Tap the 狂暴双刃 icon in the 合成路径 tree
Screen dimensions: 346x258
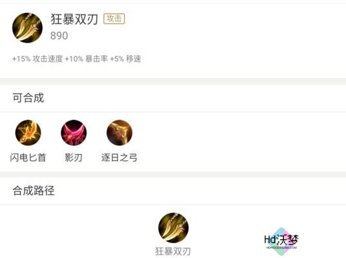click(x=174, y=228)
